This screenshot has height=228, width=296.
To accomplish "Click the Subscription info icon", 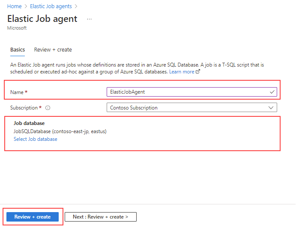I will (48, 108).
